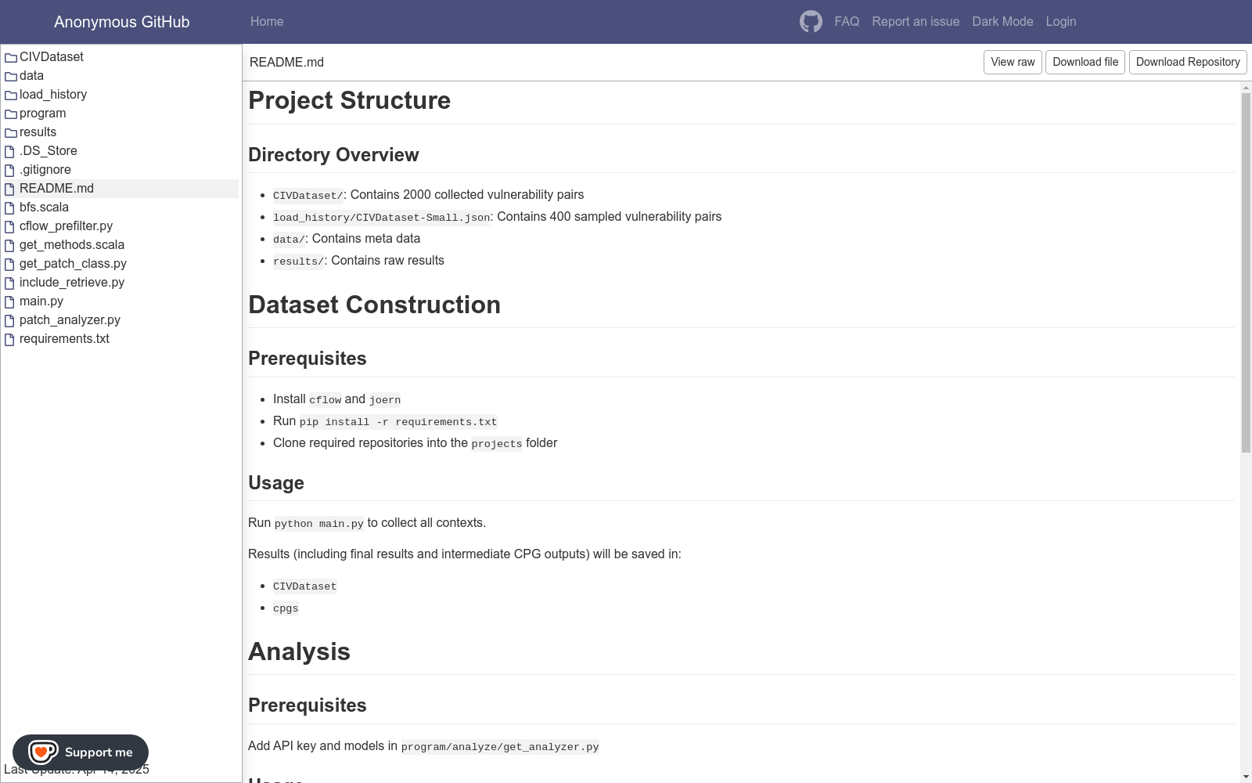
Task: Open .DS_Store from file list
Action: pyautogui.click(x=49, y=150)
